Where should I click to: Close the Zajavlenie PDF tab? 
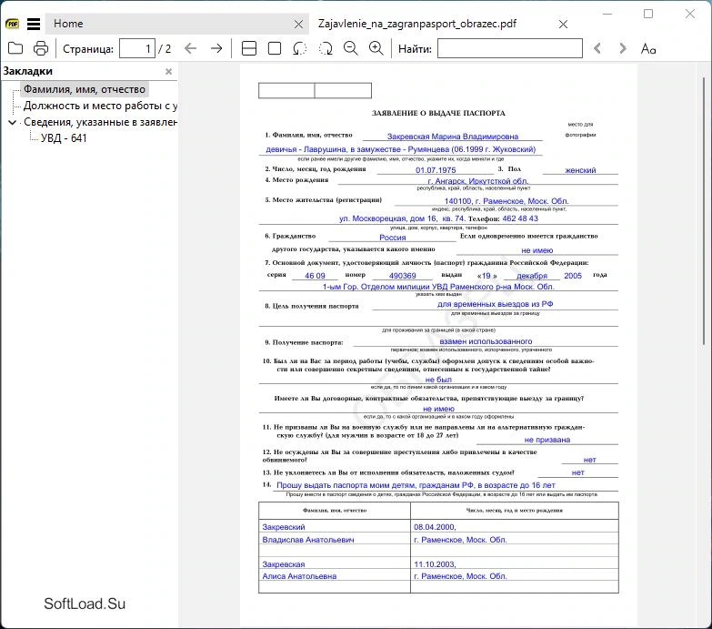tap(563, 24)
